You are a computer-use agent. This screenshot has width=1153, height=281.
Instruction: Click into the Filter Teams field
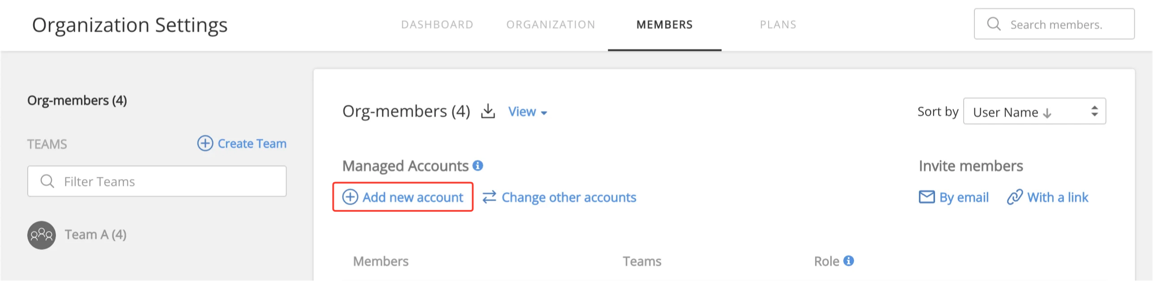tap(157, 181)
